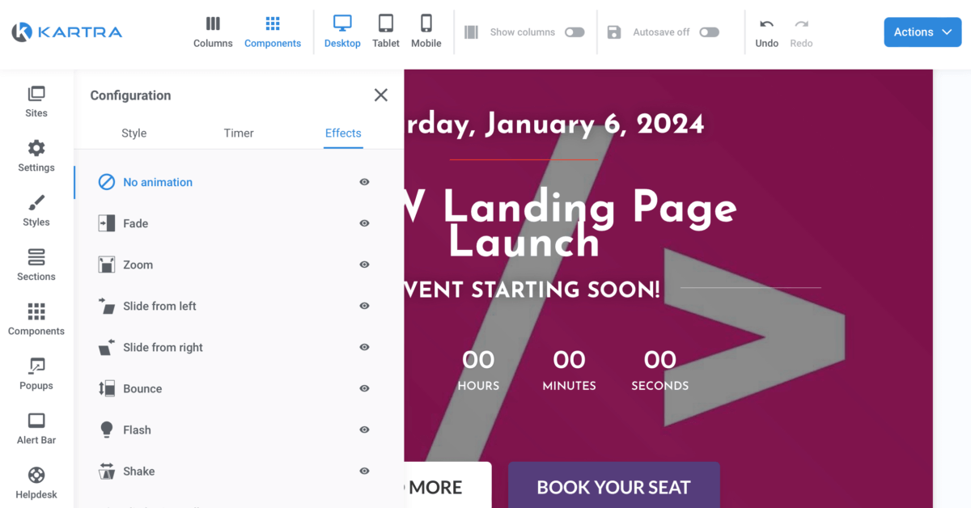Image resolution: width=971 pixels, height=508 pixels.
Task: Switch to the Timer tab
Action: [x=239, y=133]
